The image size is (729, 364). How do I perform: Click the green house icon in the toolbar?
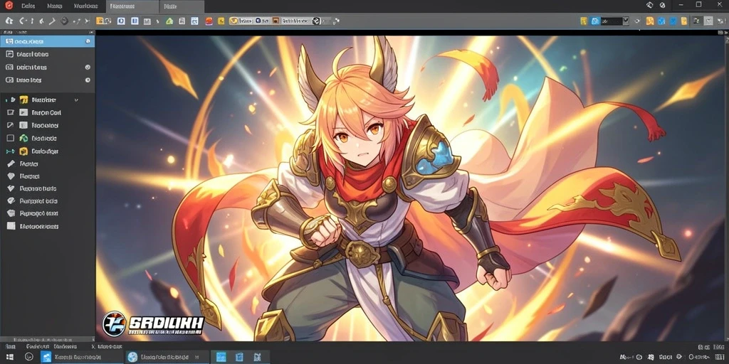(x=169, y=21)
